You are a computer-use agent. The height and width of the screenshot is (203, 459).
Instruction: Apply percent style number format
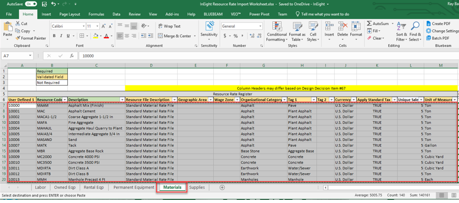point(236,36)
